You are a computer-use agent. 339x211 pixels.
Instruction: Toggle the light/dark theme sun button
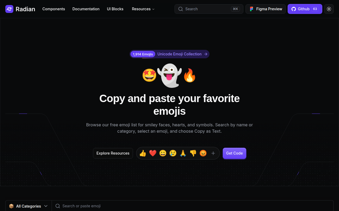coord(329,9)
